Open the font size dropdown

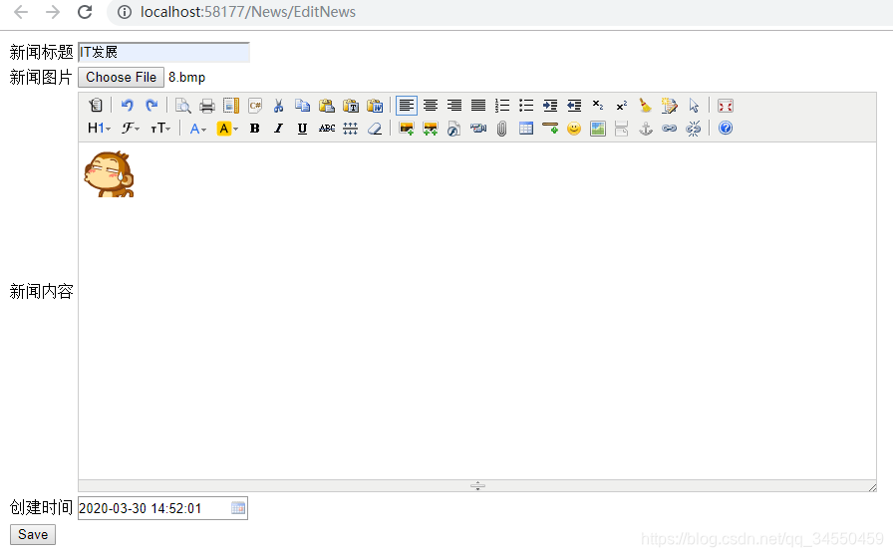[x=160, y=129]
